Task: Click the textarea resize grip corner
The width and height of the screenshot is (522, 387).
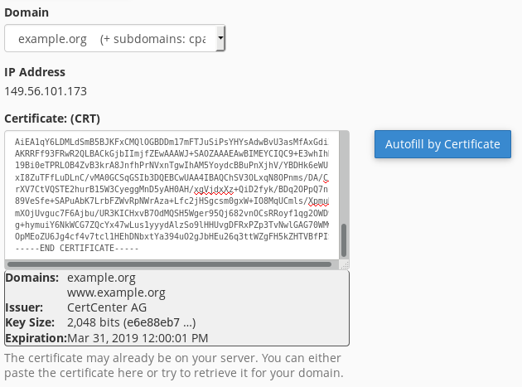Action: (345, 265)
